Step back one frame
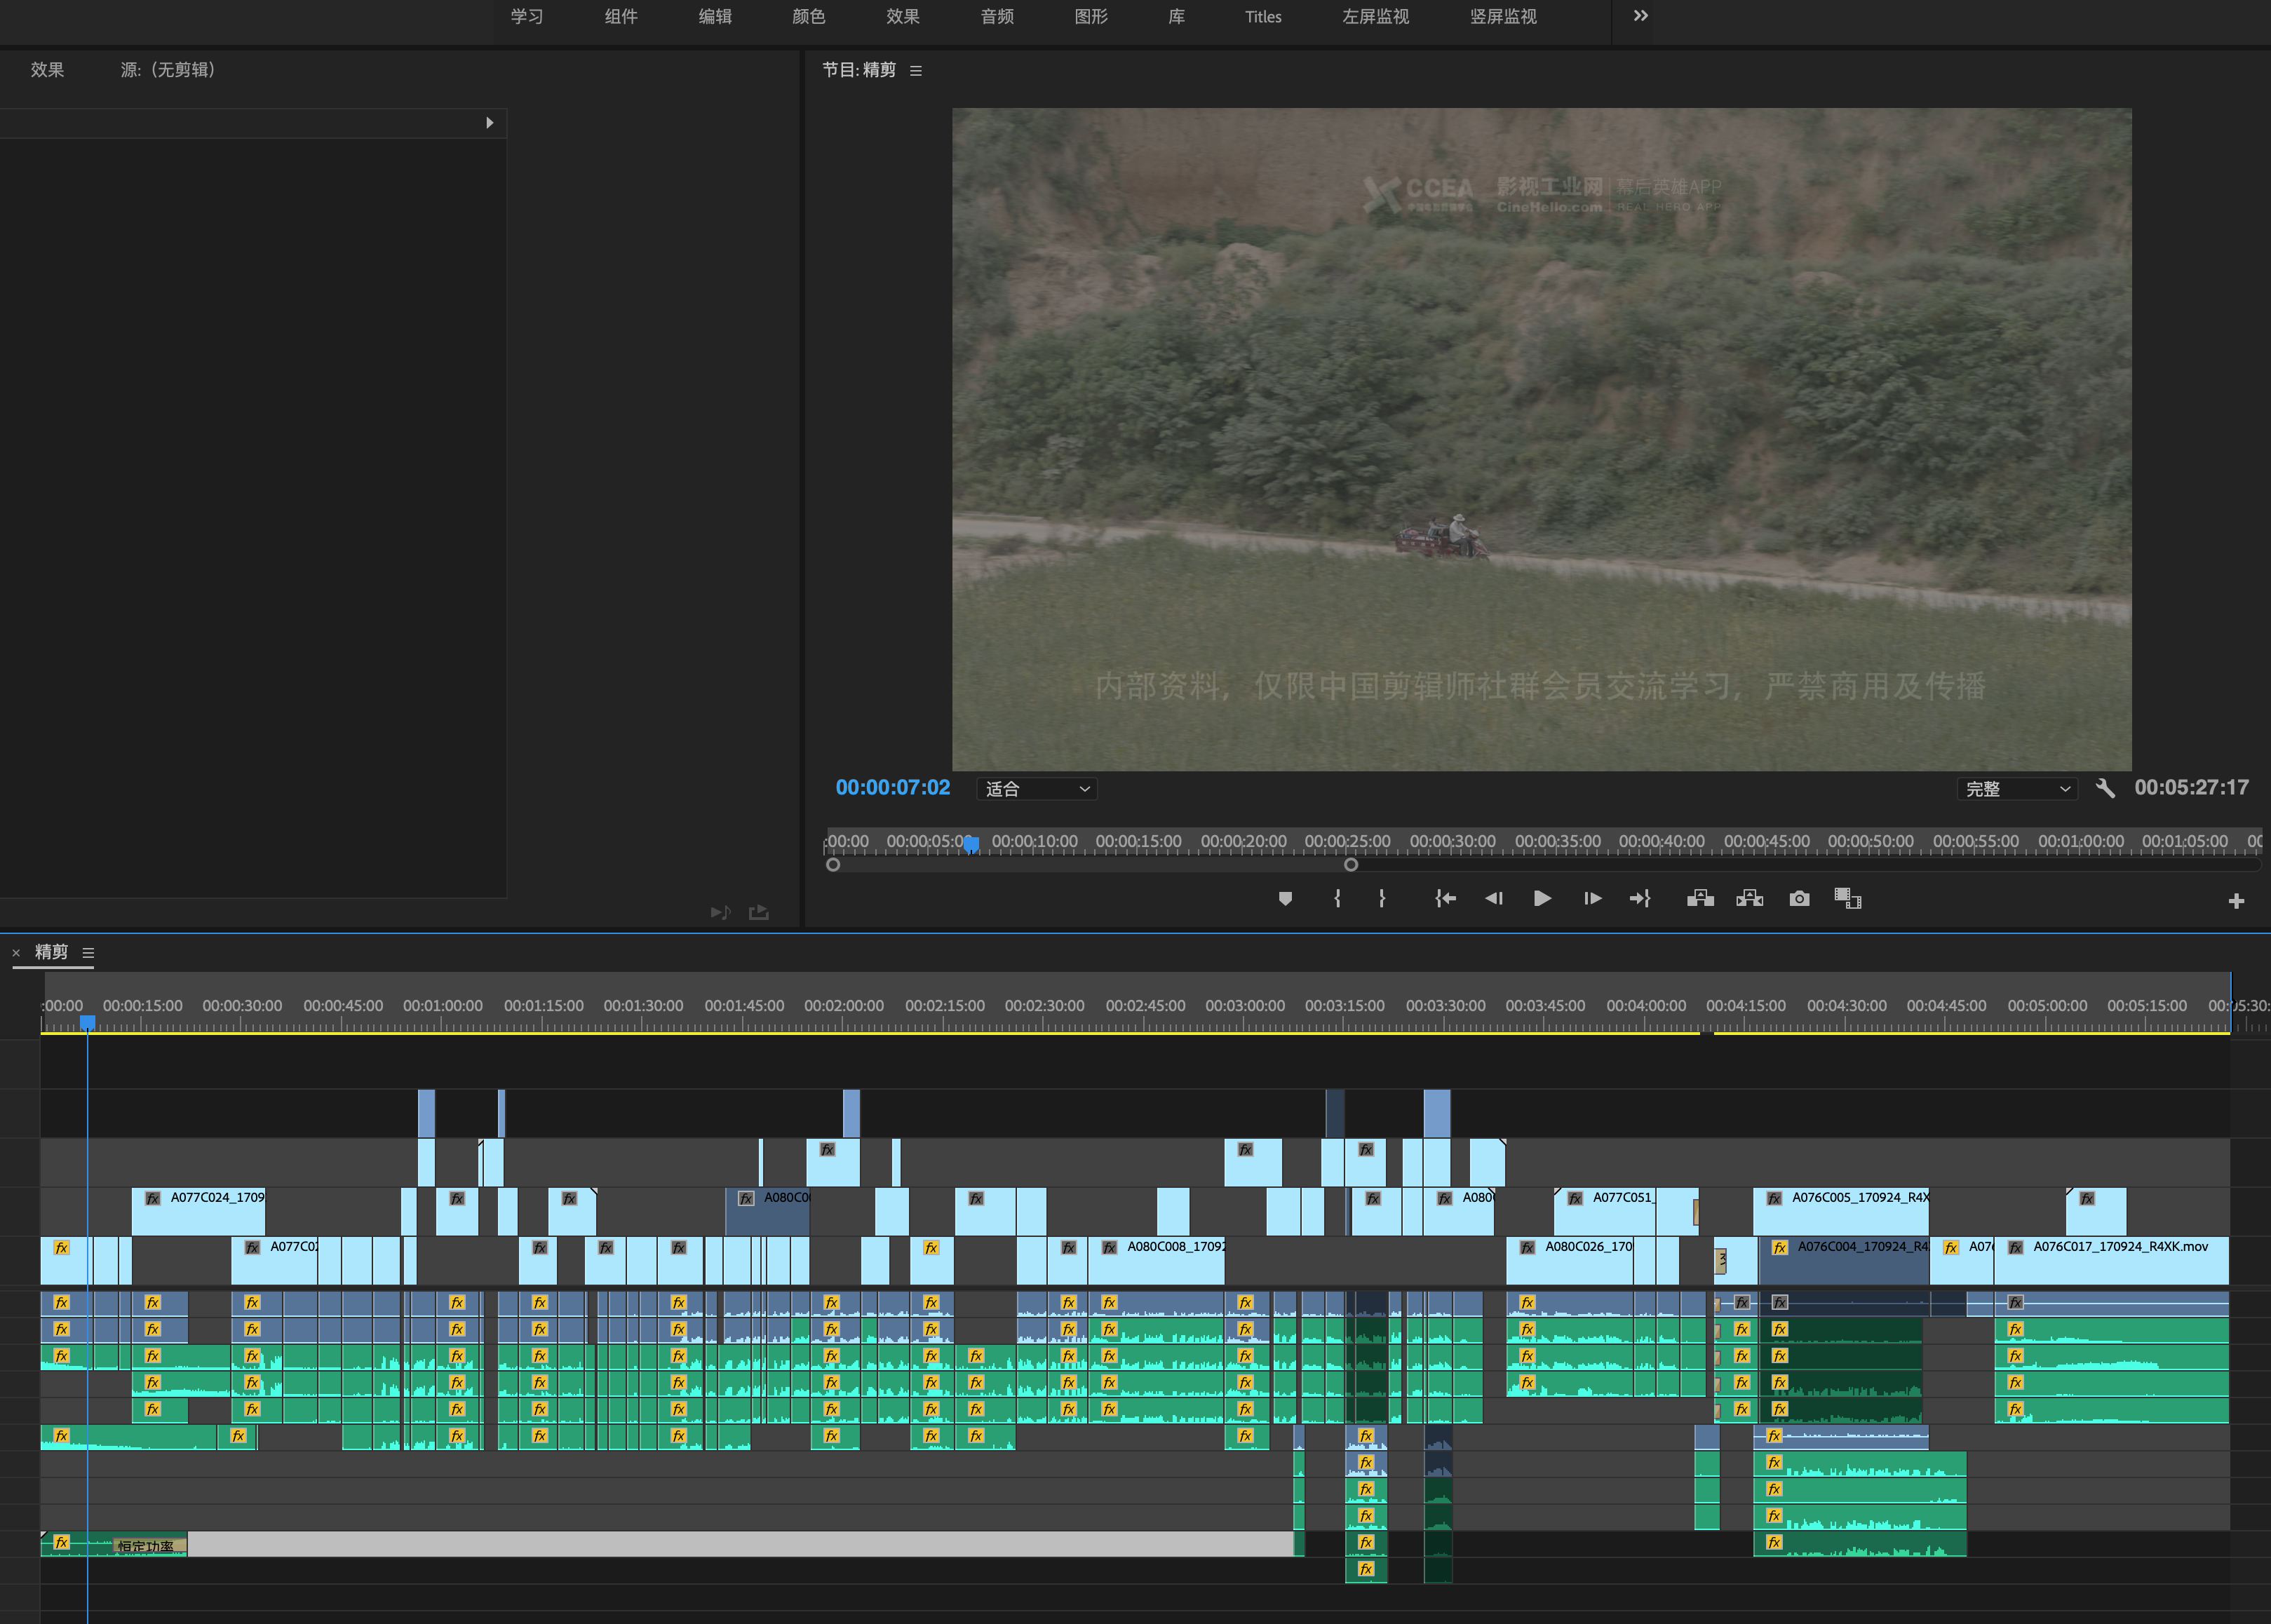The width and height of the screenshot is (2271, 1624). click(x=1493, y=898)
